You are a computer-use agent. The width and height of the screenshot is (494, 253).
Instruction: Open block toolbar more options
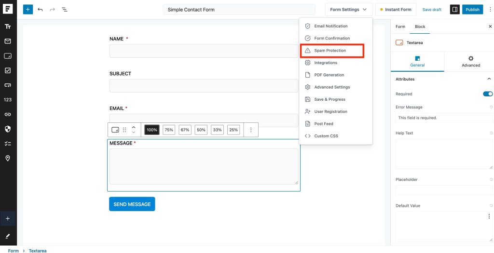click(251, 130)
